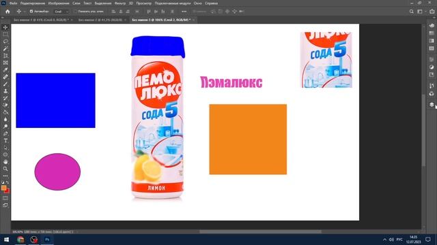Select the Blur tool
The image size is (437, 245).
(5, 120)
